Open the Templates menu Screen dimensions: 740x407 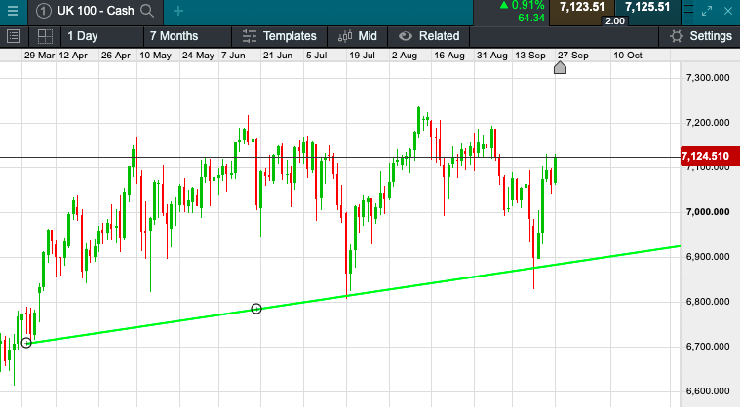pos(279,36)
